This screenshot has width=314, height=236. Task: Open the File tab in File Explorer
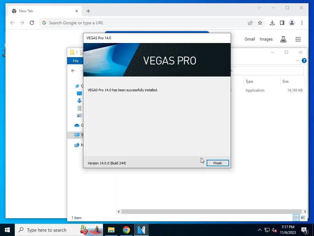(x=75, y=61)
